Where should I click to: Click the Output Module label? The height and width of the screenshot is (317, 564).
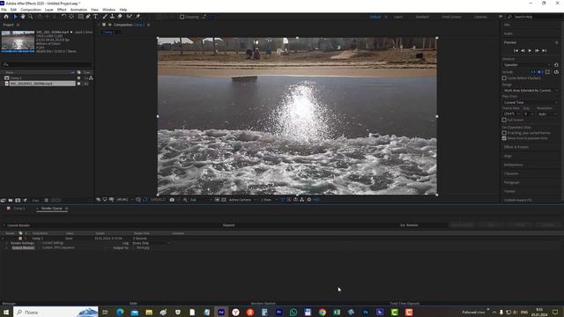[23, 248]
